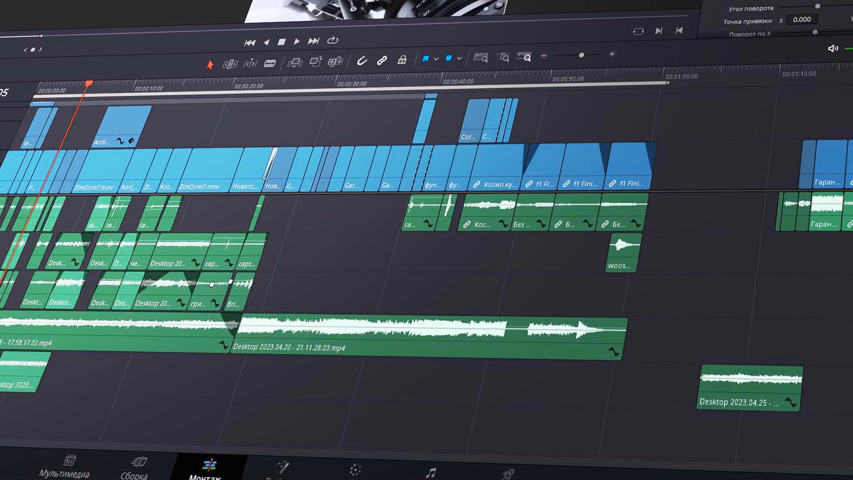This screenshot has height=480, width=853.
Task: Toggle linked selection chain icon
Action: [382, 60]
